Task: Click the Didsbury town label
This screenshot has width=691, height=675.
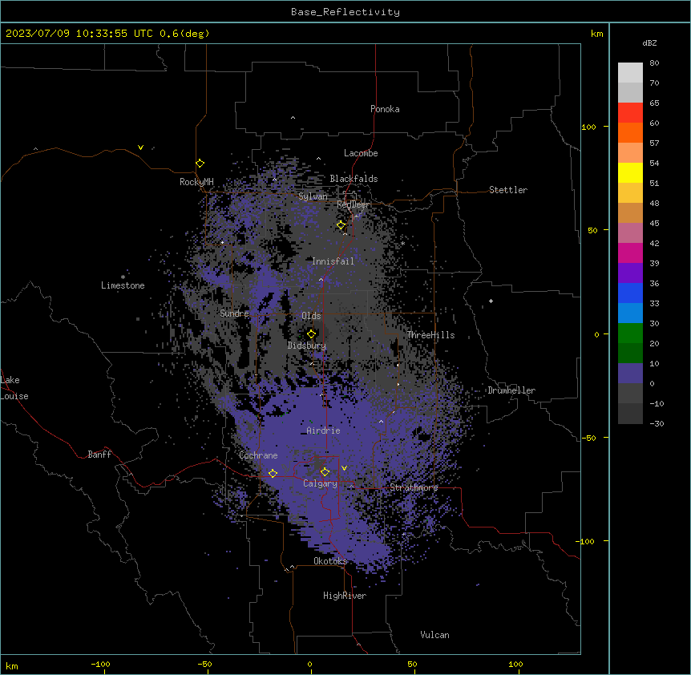Action: tap(307, 346)
